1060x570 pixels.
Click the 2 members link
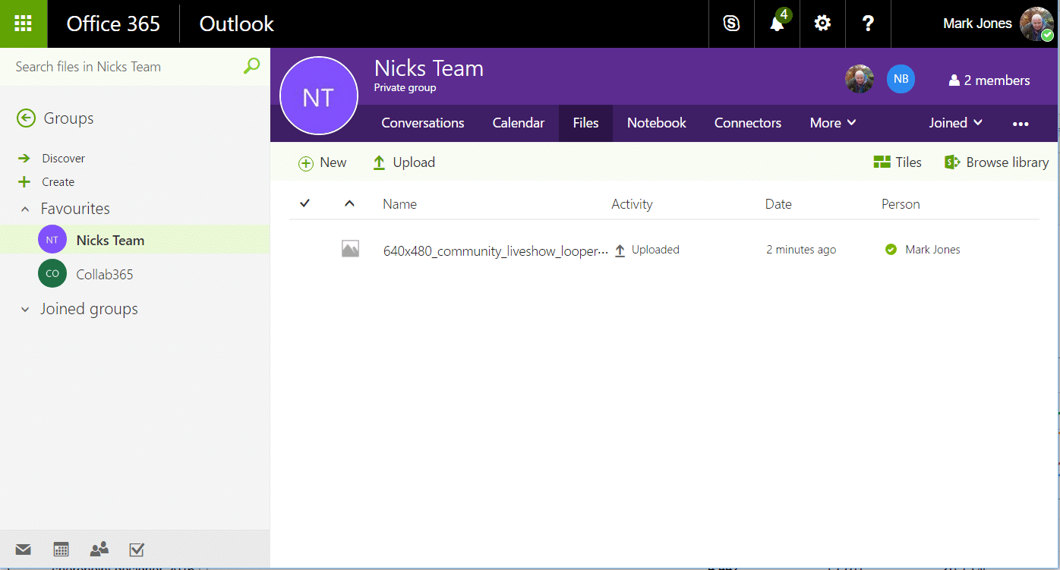989,80
